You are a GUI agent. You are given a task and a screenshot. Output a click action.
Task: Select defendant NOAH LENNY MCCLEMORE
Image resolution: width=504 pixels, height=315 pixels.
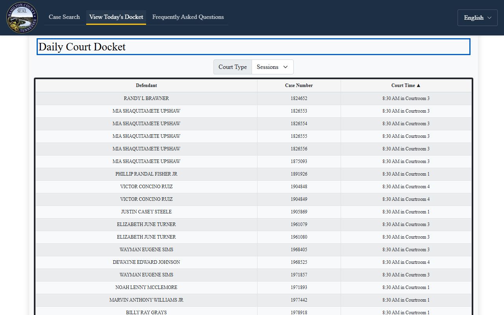click(146, 287)
